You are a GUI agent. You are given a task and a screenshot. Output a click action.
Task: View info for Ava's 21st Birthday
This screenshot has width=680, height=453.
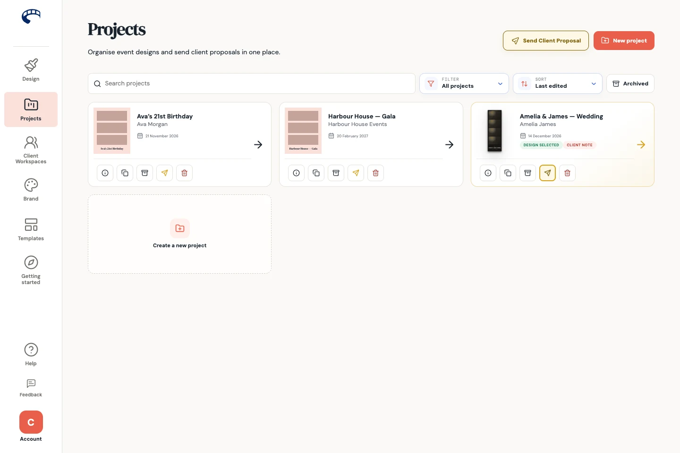click(105, 173)
